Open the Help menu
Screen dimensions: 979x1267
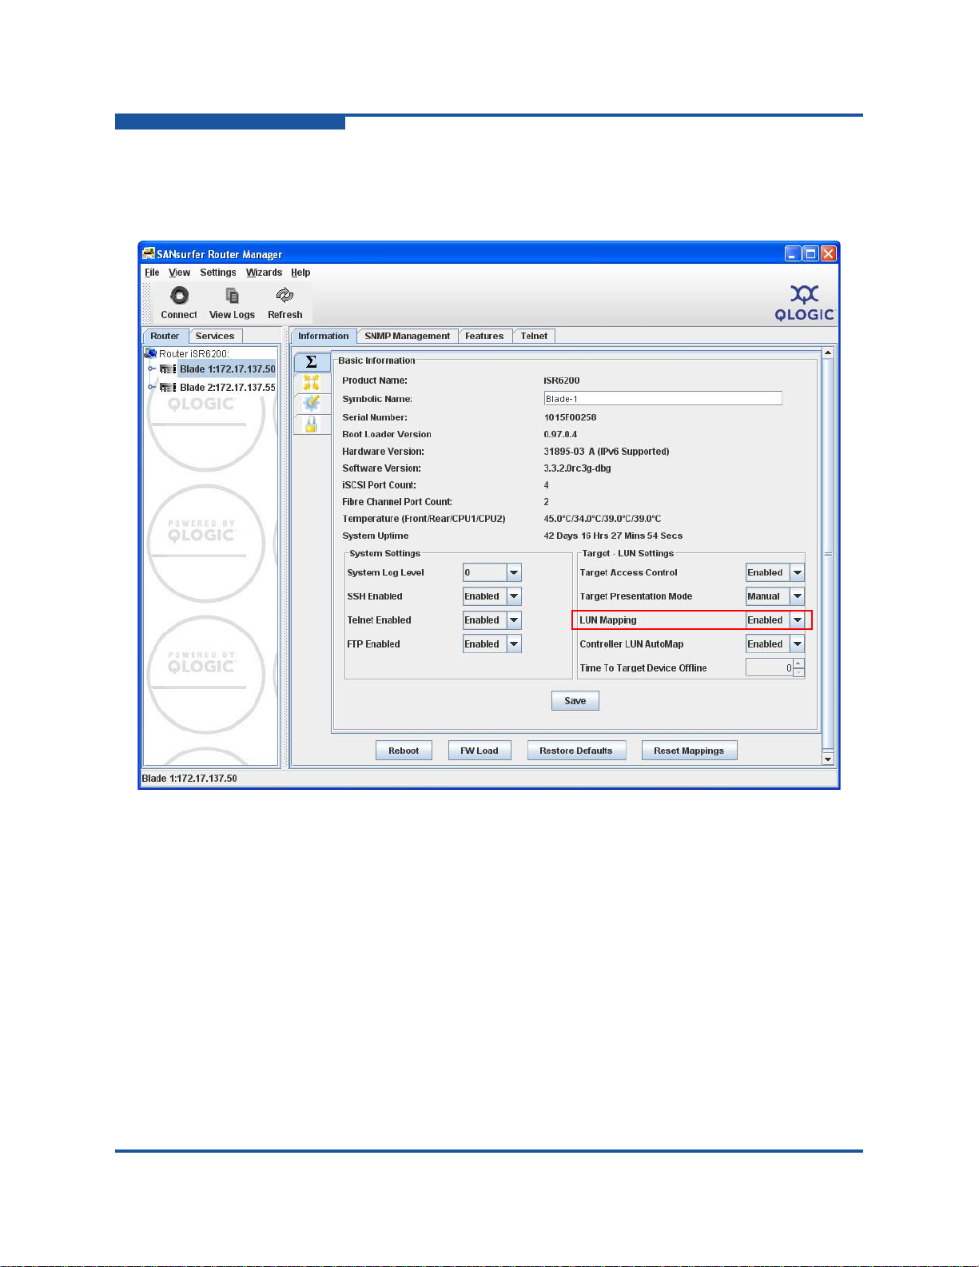point(300,273)
